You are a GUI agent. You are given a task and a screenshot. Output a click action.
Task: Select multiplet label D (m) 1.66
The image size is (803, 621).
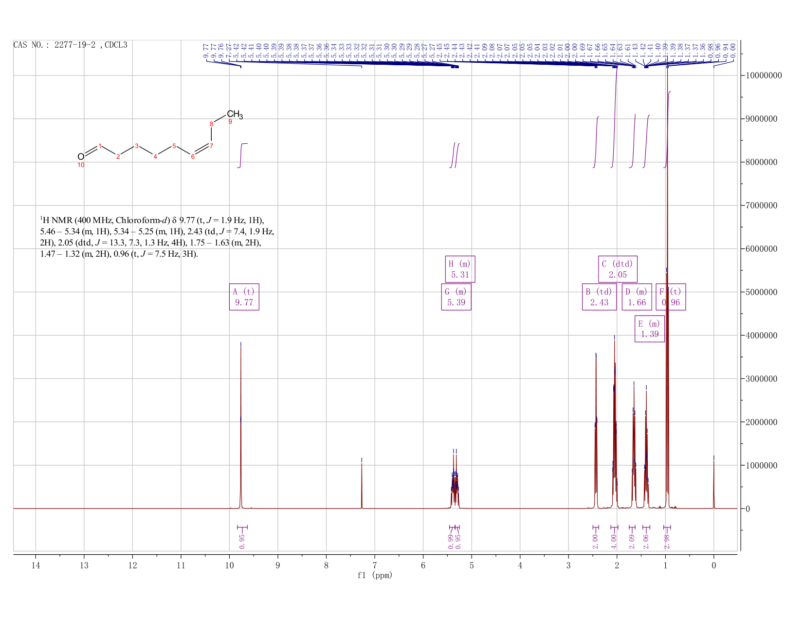tap(637, 297)
